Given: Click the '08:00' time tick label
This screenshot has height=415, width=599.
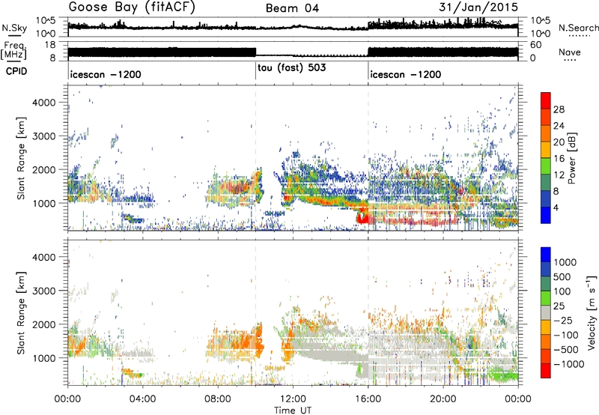Looking at the screenshot, I should (217, 399).
